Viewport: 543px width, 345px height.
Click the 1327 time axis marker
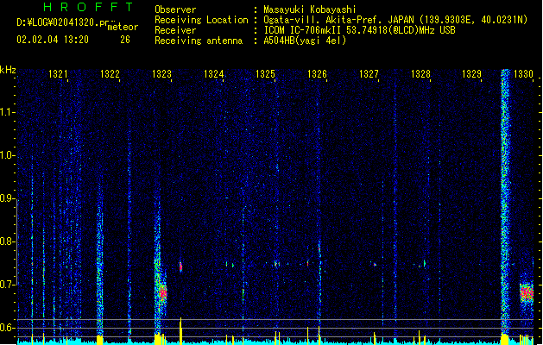[x=369, y=73]
